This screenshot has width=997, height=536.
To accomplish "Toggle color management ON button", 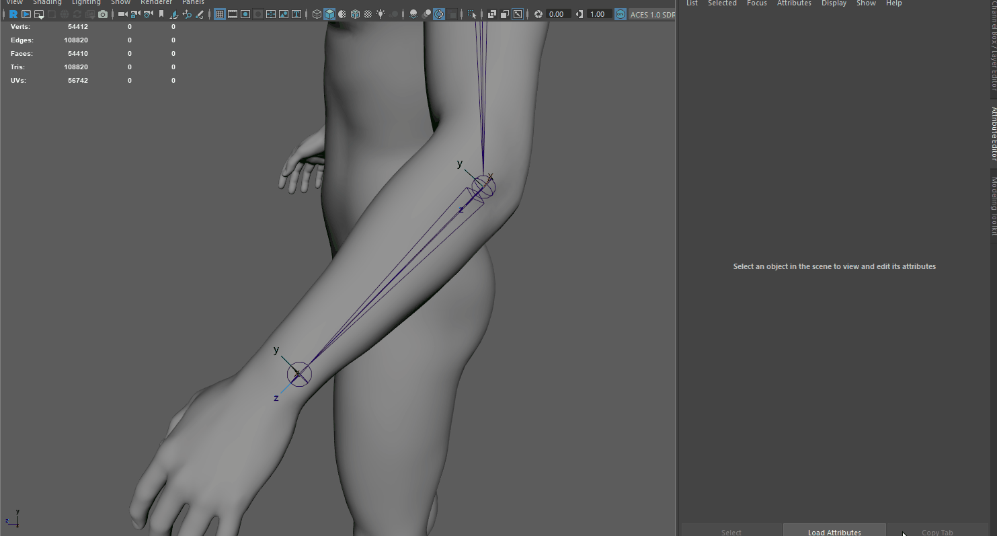I will tap(621, 14).
